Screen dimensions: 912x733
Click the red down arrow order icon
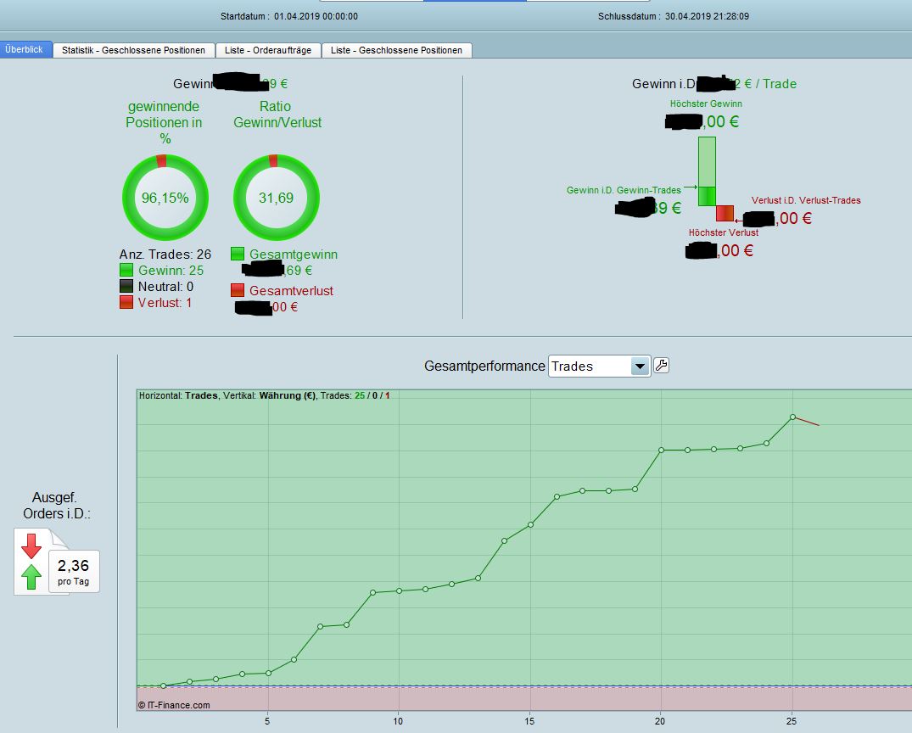pos(31,546)
